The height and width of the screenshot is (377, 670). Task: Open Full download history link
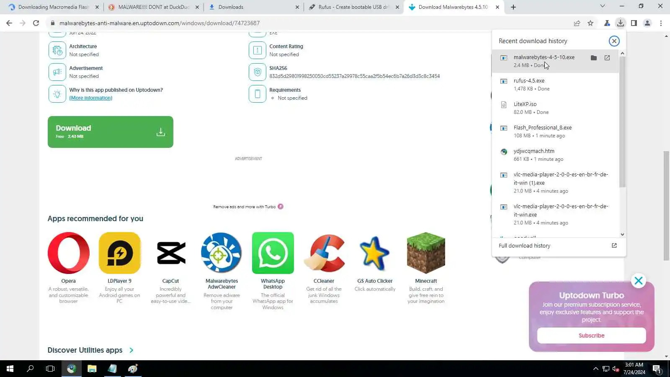(524, 246)
